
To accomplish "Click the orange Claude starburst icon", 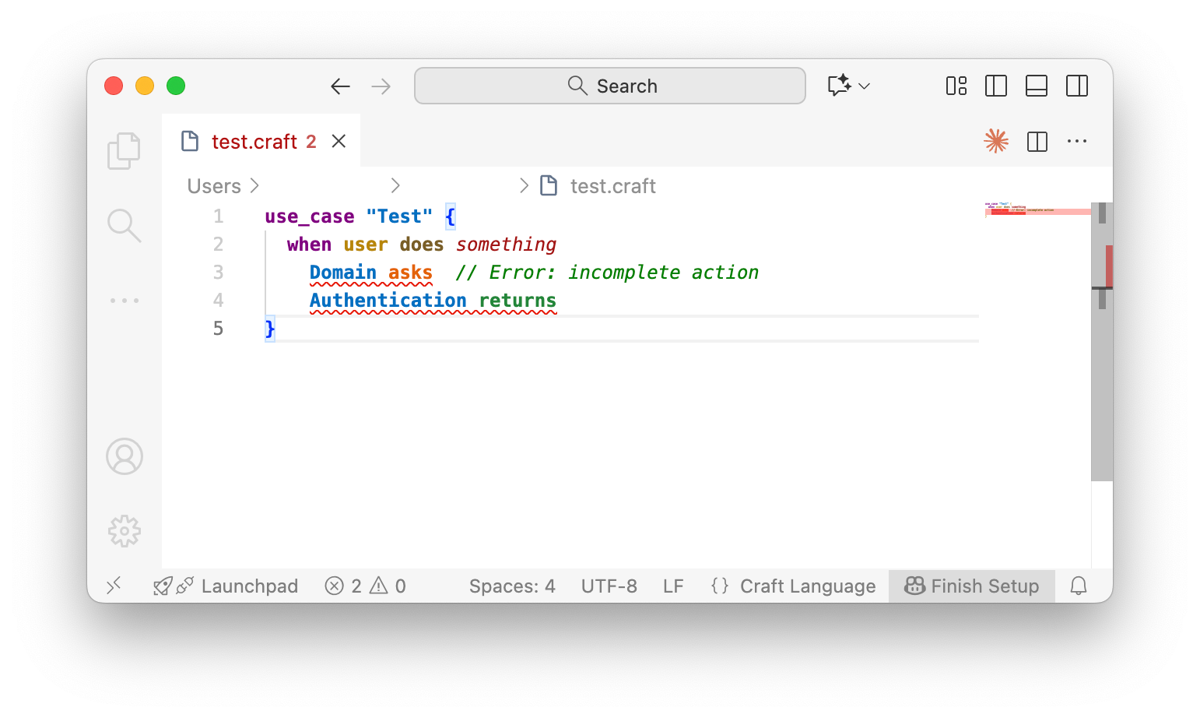I will click(x=996, y=141).
